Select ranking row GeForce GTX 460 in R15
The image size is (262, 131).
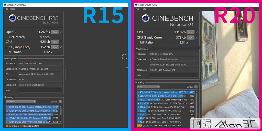click(x=32, y=114)
